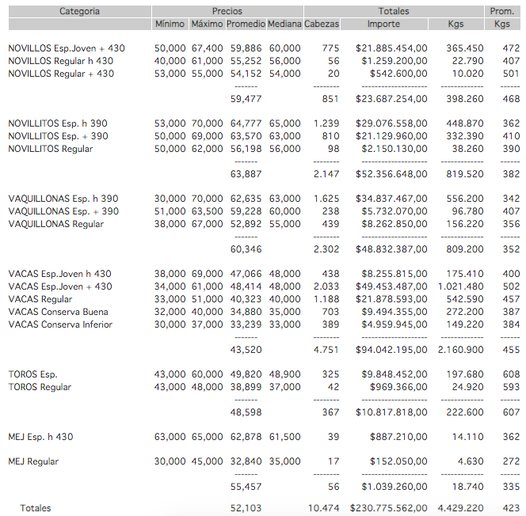
Task: Click the Precios group header
Action: pyautogui.click(x=227, y=11)
